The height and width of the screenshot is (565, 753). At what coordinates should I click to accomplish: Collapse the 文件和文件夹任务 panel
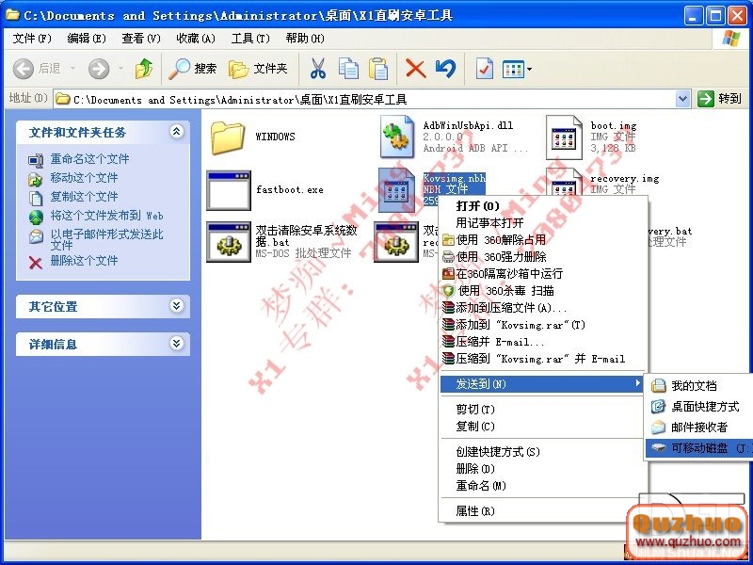tap(177, 131)
